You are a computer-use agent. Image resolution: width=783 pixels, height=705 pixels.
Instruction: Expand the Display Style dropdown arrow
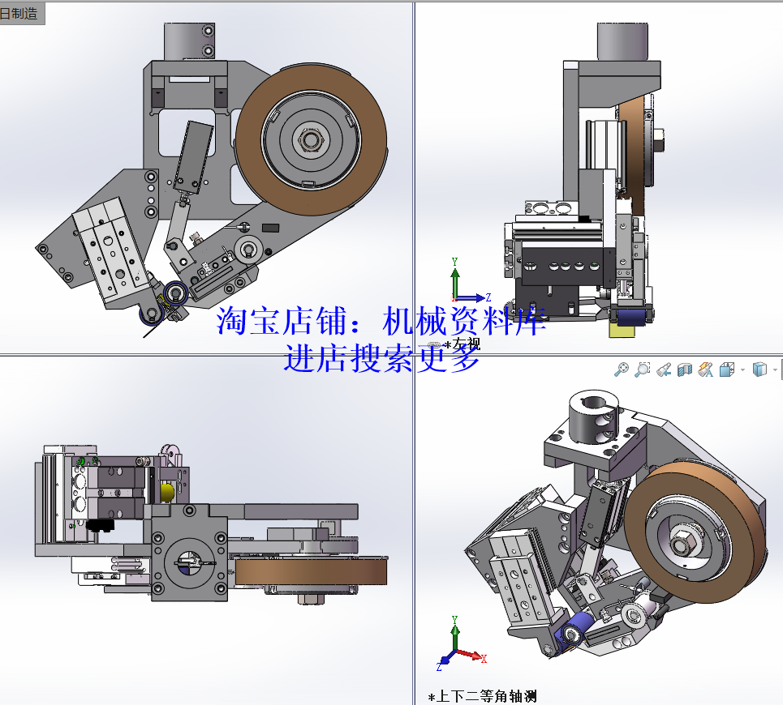(x=775, y=370)
